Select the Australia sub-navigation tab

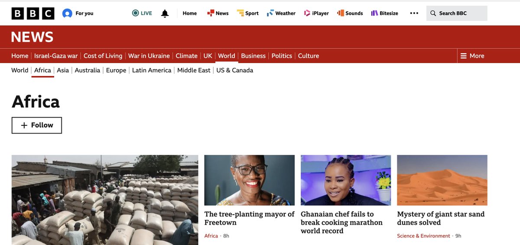click(x=88, y=70)
